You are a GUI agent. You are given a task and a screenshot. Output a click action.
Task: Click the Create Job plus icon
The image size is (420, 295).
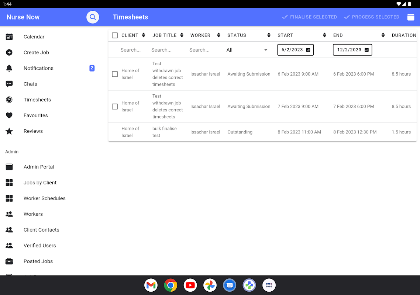coord(9,52)
